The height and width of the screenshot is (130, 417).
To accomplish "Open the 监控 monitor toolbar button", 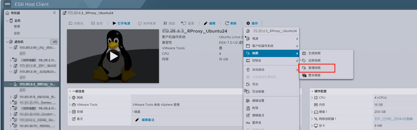I will coord(97,23).
